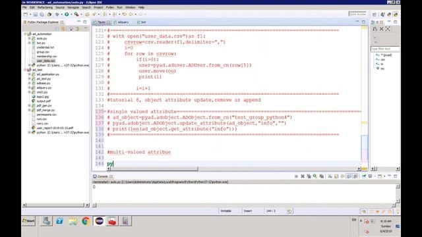
Task: Click the X hide icon in Outline toolbar
Action: click(381, 29)
